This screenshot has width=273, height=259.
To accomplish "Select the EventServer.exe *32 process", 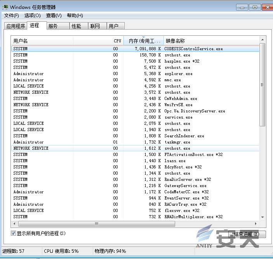I will [135, 198].
